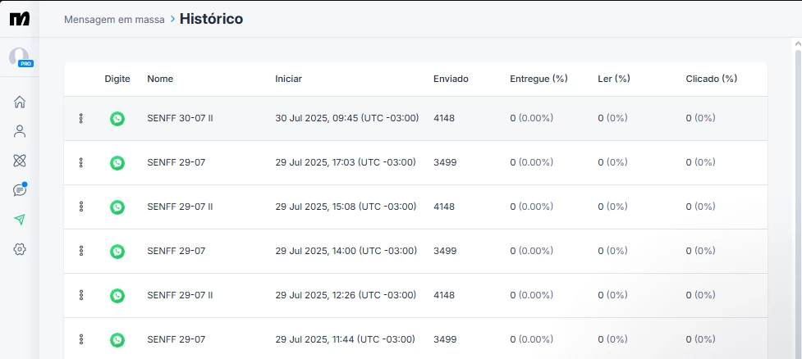Sort by the Enviado column header
This screenshot has width=802, height=359.
(451, 79)
